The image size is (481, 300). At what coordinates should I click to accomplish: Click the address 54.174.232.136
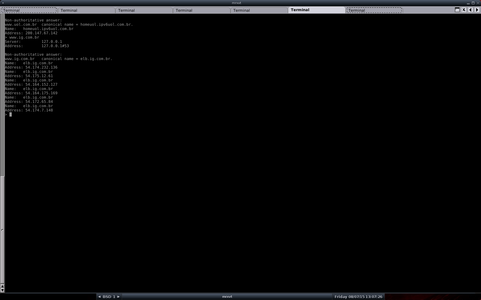point(42,67)
